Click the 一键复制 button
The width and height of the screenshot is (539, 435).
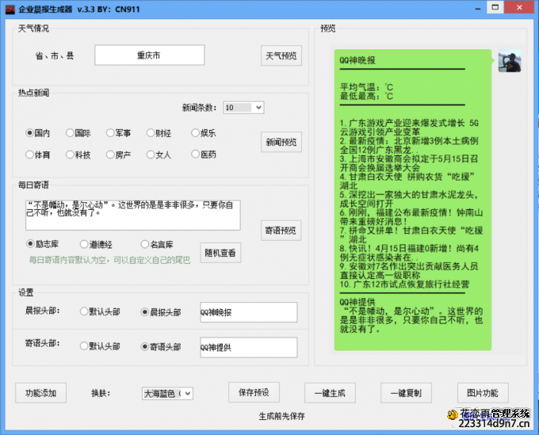(x=406, y=393)
